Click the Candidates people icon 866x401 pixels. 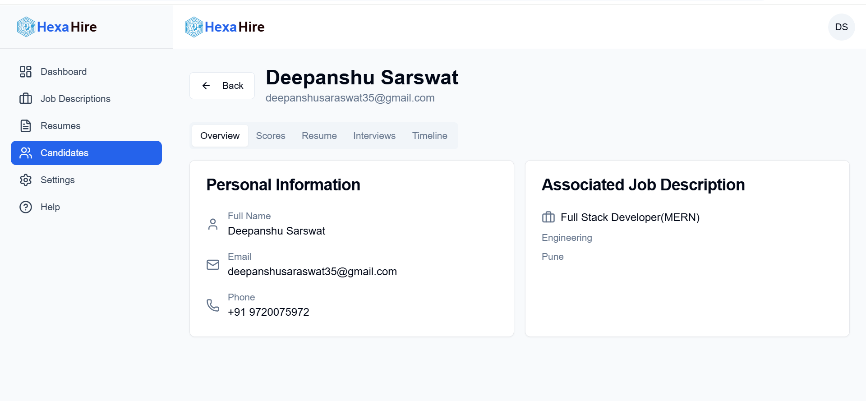pyautogui.click(x=26, y=153)
